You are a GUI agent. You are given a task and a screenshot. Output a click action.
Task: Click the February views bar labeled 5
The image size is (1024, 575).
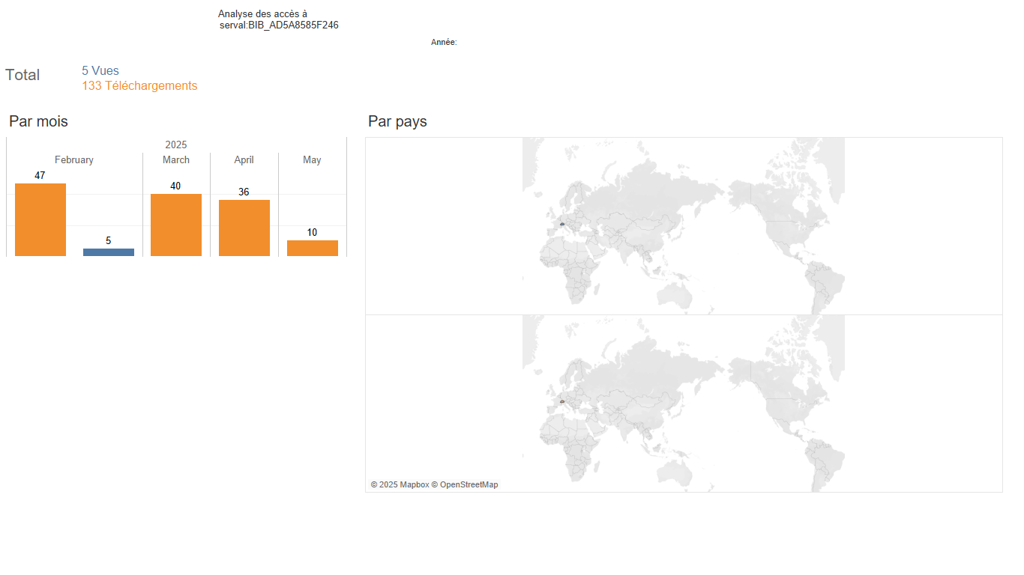coord(109,252)
